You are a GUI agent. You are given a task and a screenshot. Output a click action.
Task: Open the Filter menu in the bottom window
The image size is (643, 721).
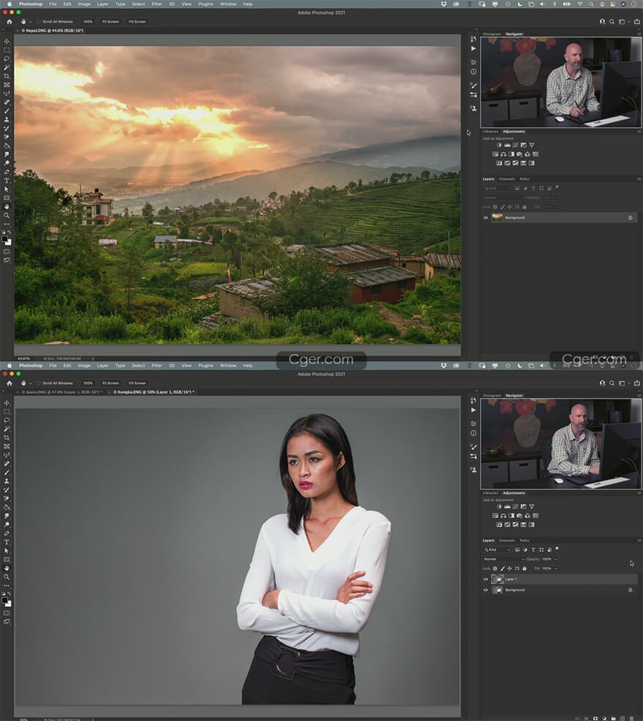pyautogui.click(x=157, y=365)
